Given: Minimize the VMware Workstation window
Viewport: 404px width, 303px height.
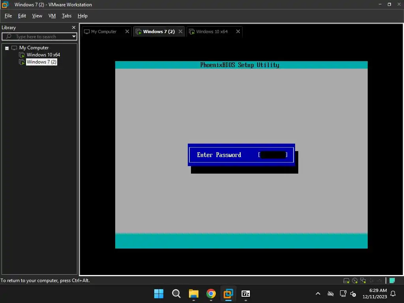Looking at the screenshot, I should coord(380,4).
